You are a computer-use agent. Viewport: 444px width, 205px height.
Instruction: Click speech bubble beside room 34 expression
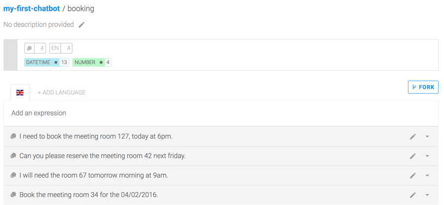(x=13, y=195)
